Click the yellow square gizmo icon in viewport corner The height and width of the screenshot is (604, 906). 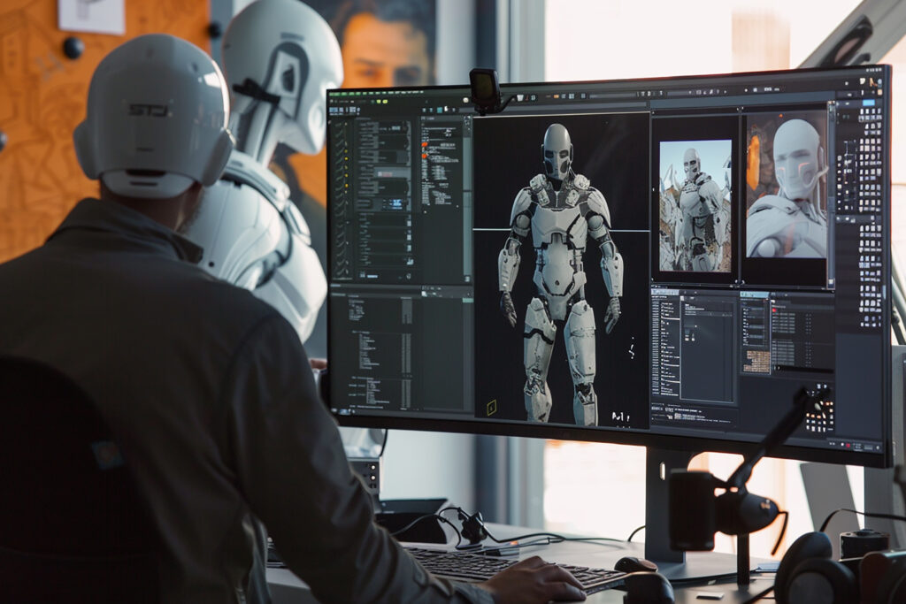click(492, 407)
